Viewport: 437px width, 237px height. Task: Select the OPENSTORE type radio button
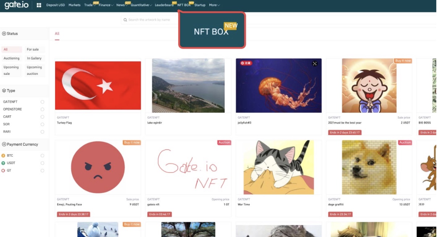coord(42,109)
